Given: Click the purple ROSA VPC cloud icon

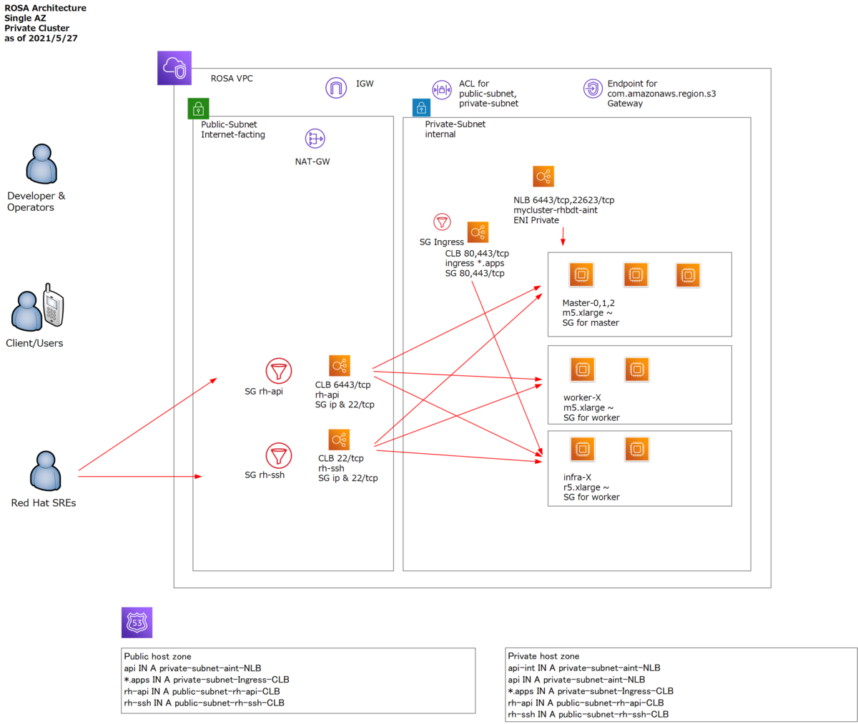Looking at the screenshot, I should coord(174,69).
